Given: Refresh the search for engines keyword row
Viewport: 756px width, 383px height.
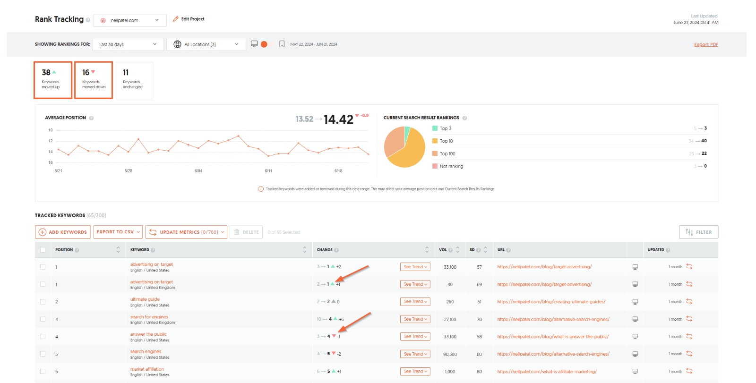Looking at the screenshot, I should [x=689, y=319].
